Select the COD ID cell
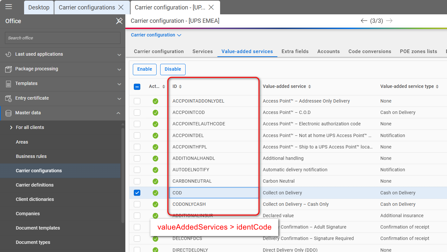This screenshot has height=252, width=447. [214, 193]
